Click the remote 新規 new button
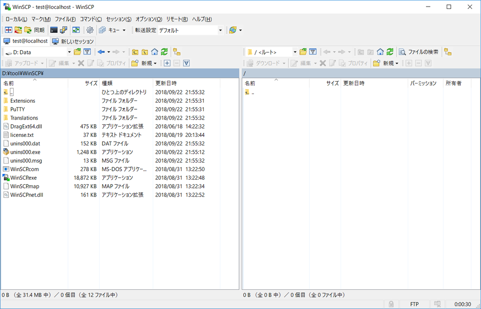 click(x=386, y=63)
